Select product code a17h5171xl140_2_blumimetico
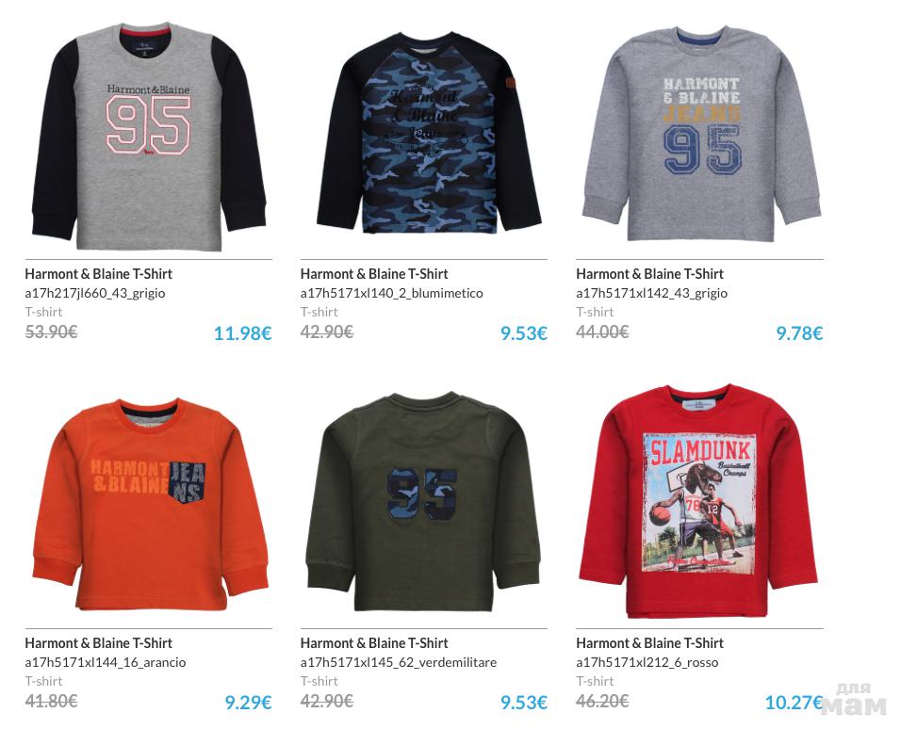 [391, 293]
